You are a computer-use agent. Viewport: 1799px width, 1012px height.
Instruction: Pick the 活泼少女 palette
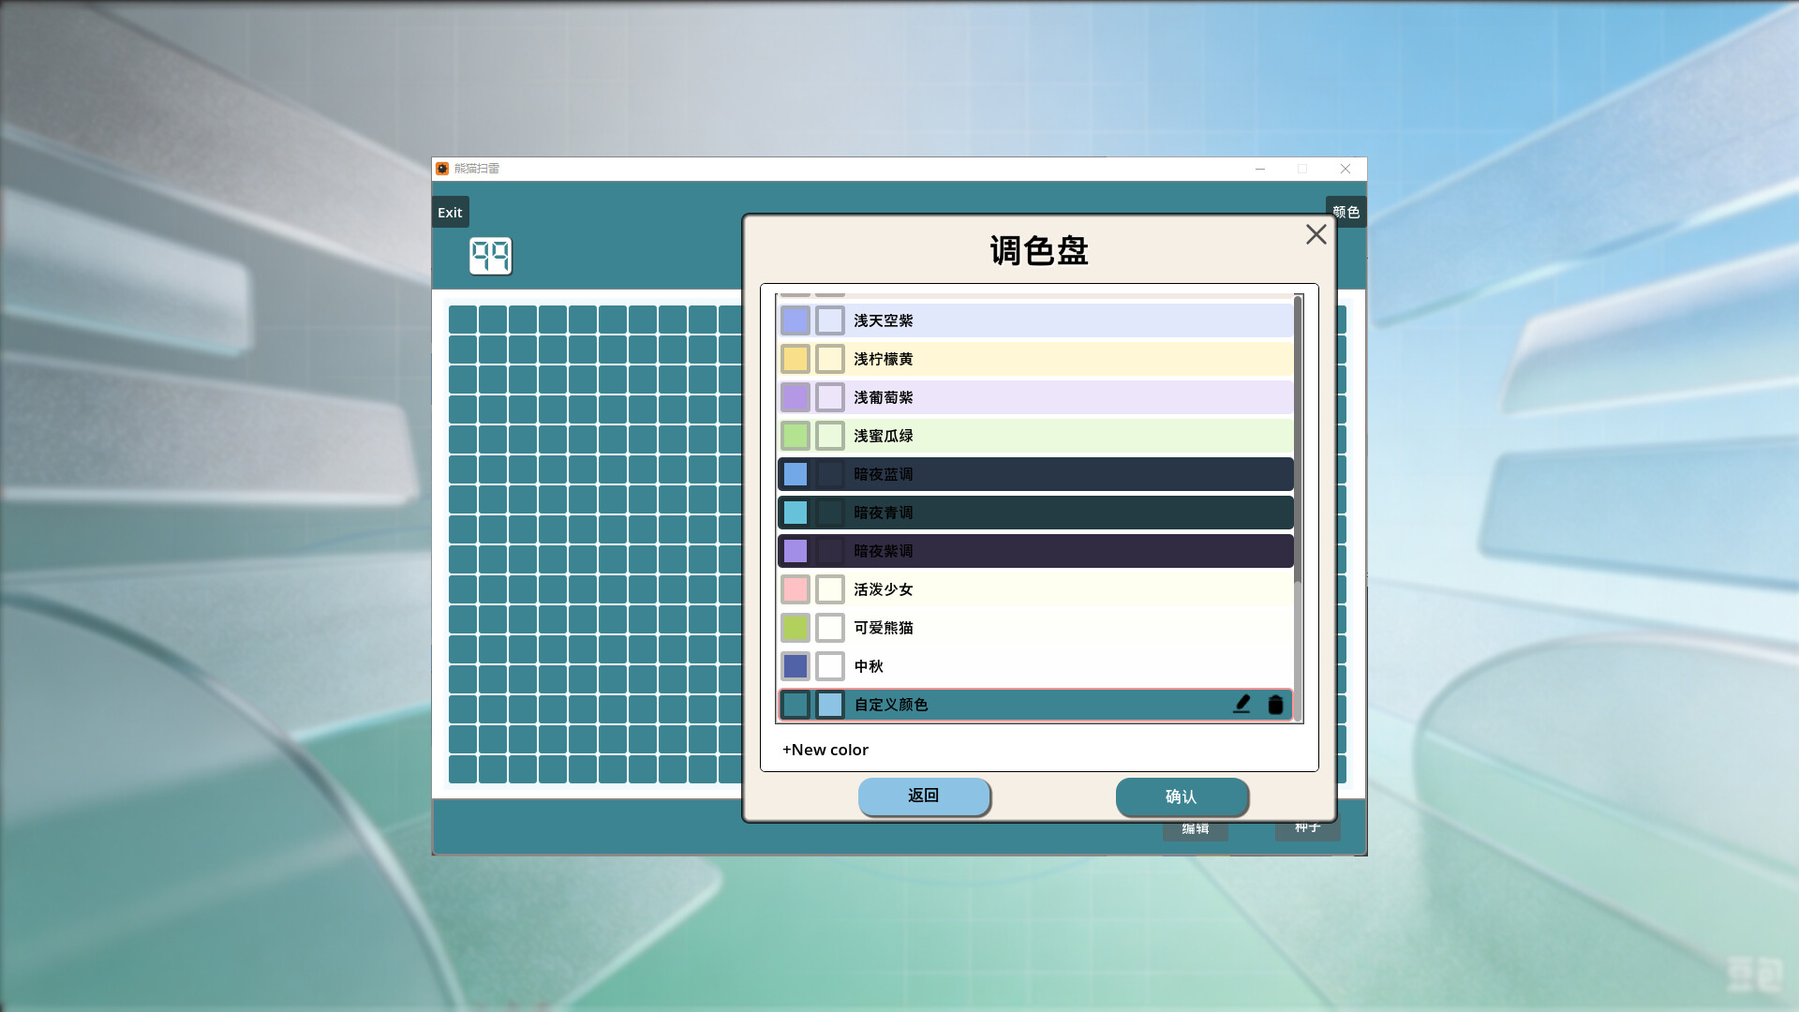coord(1035,589)
